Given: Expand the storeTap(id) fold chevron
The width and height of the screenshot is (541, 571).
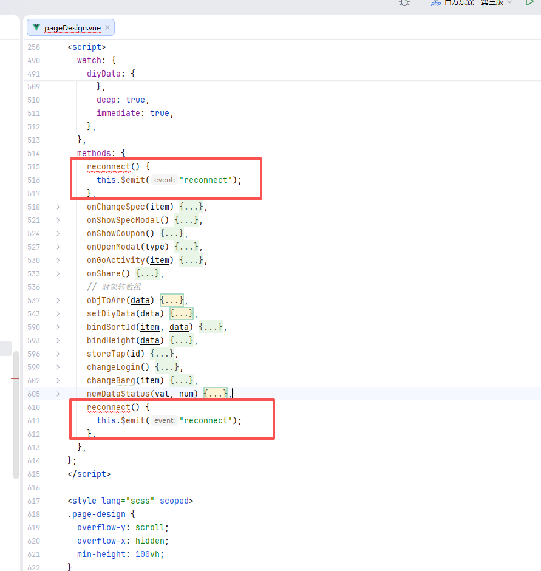Looking at the screenshot, I should point(58,354).
